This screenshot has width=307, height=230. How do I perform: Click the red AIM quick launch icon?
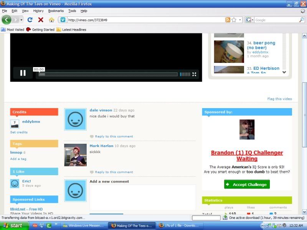[35, 225]
